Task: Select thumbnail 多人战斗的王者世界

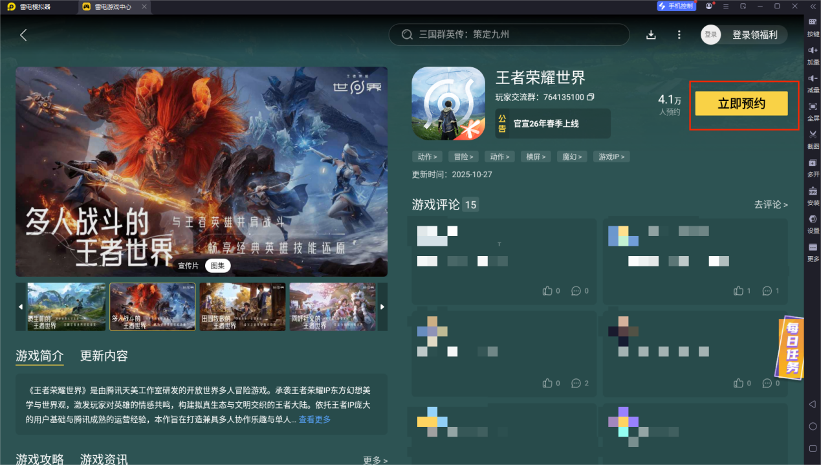Action: 153,307
